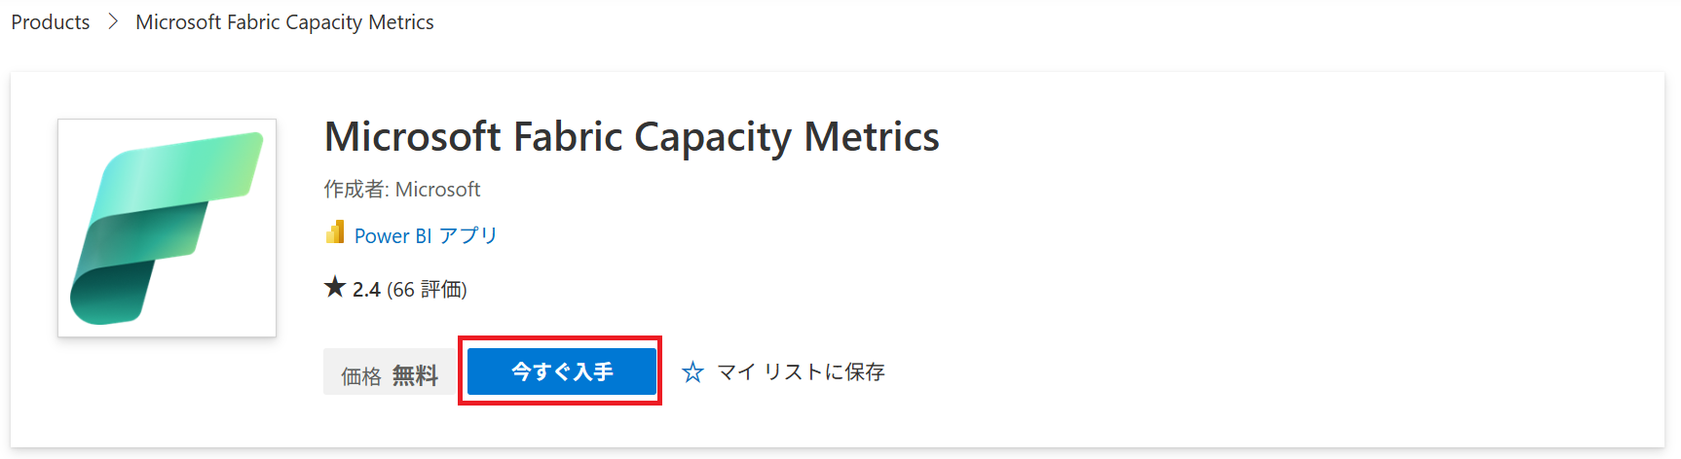Toggle the outlined save-to-list star icon
1681x459 pixels.
pos(692,372)
